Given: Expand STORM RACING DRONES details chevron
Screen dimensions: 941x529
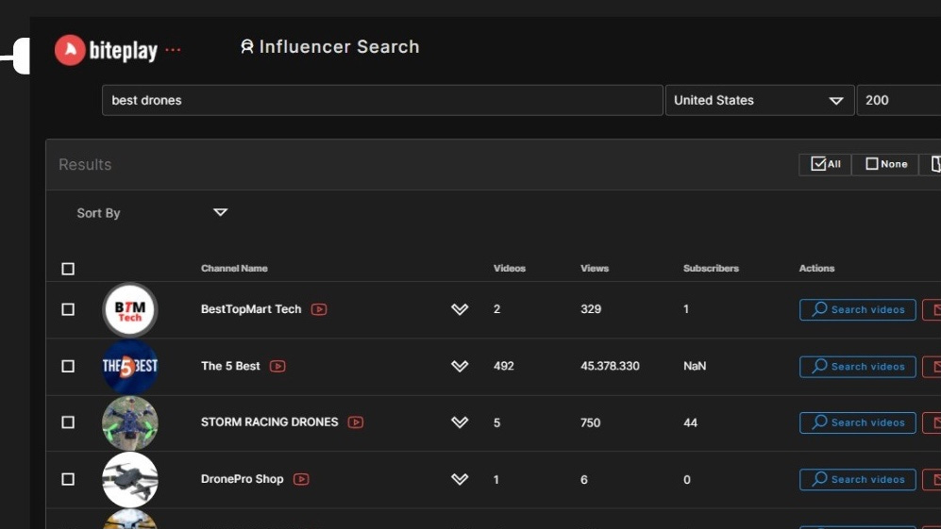Looking at the screenshot, I should pos(460,422).
